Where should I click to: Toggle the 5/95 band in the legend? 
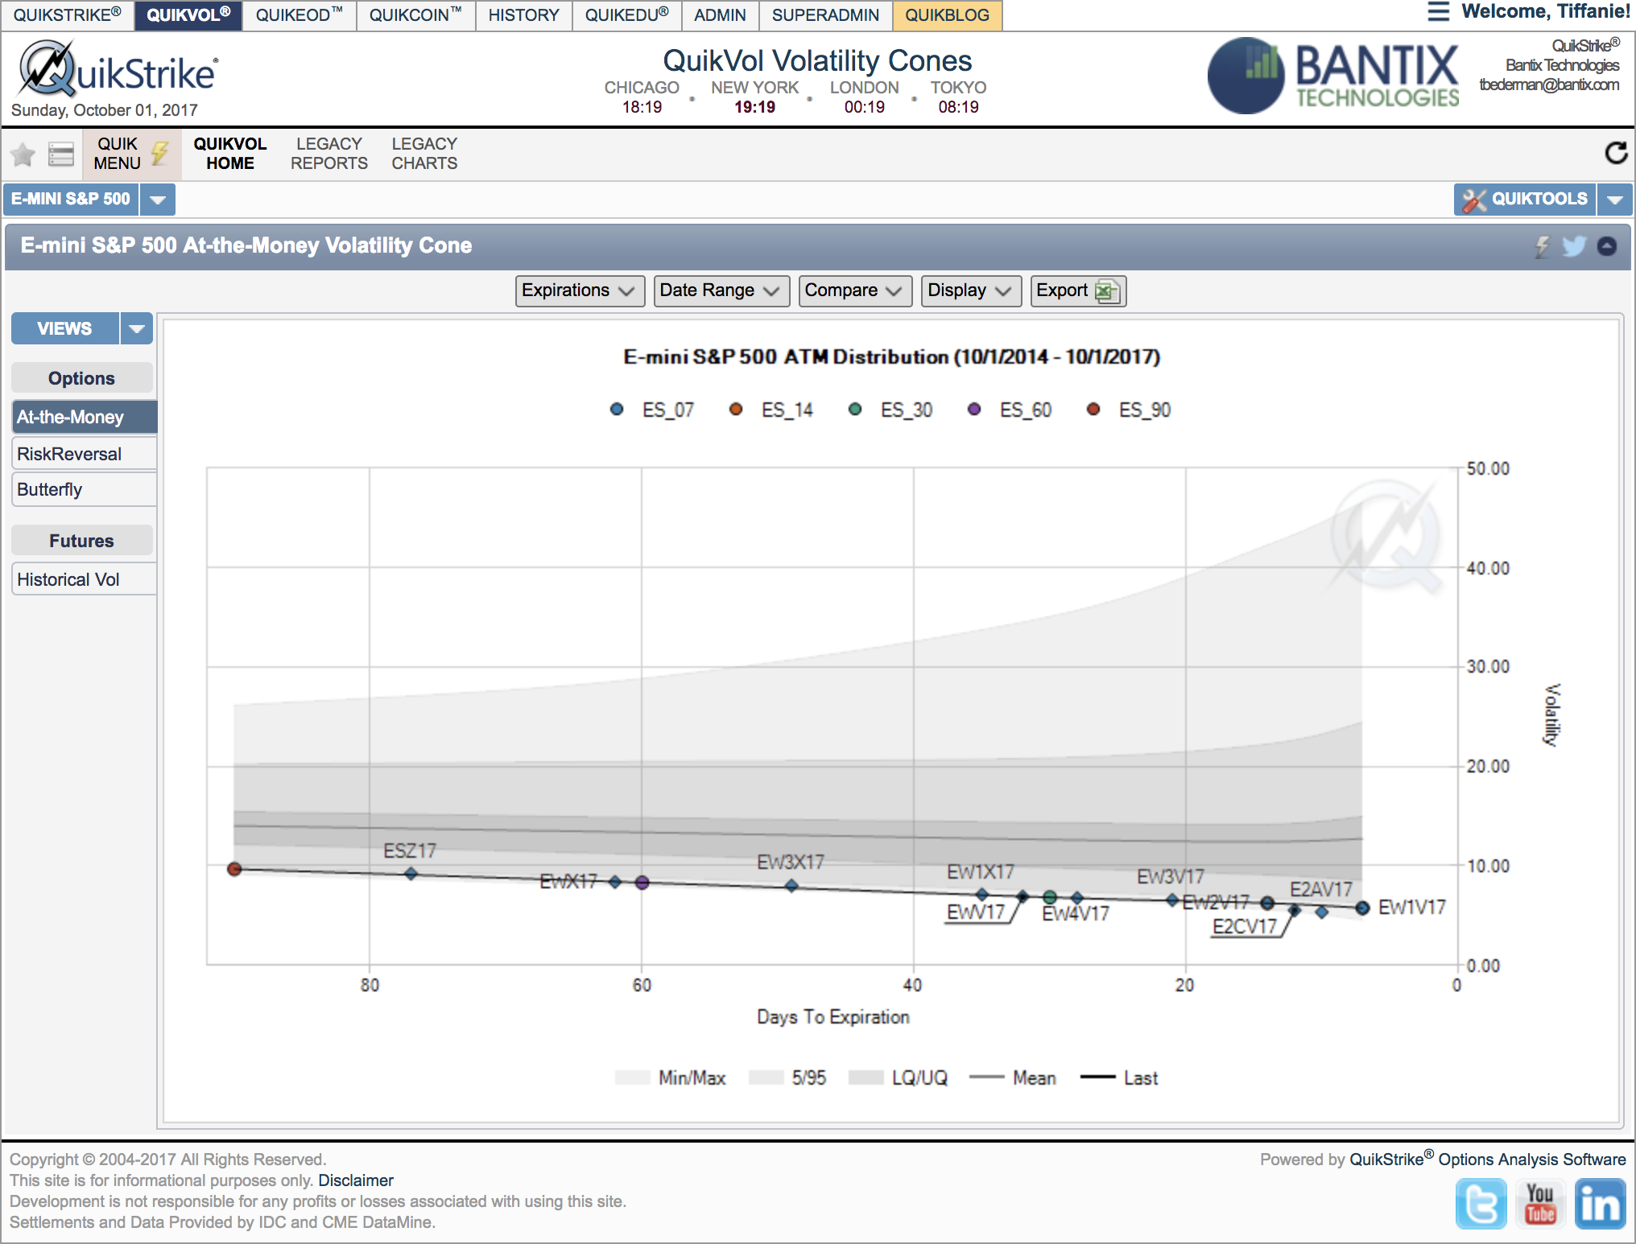pyautogui.click(x=787, y=1078)
